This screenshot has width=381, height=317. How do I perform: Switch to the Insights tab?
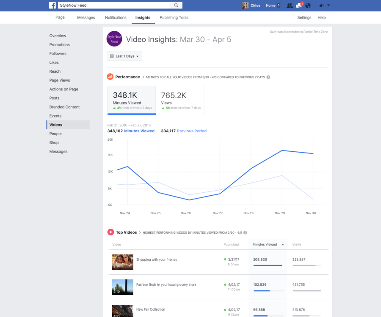[x=143, y=18]
